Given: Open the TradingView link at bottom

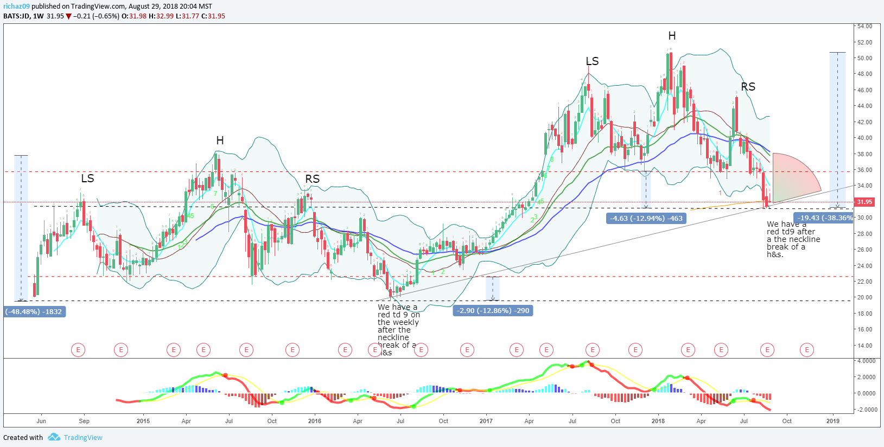Looking at the screenshot, I should tap(83, 438).
